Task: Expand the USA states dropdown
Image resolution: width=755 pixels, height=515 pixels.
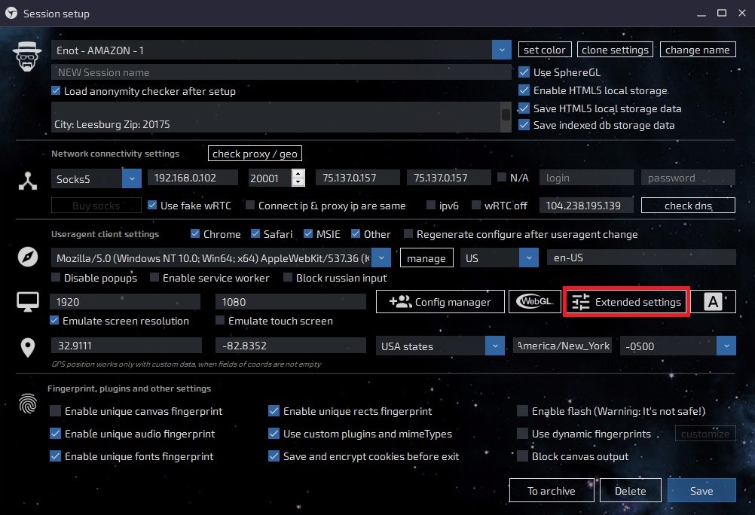Action: pos(495,346)
